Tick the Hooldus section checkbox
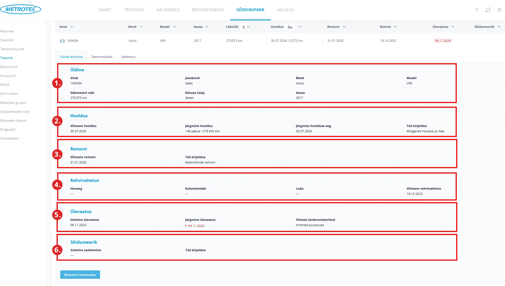Screen dimensions: 505x286 click(x=63, y=116)
